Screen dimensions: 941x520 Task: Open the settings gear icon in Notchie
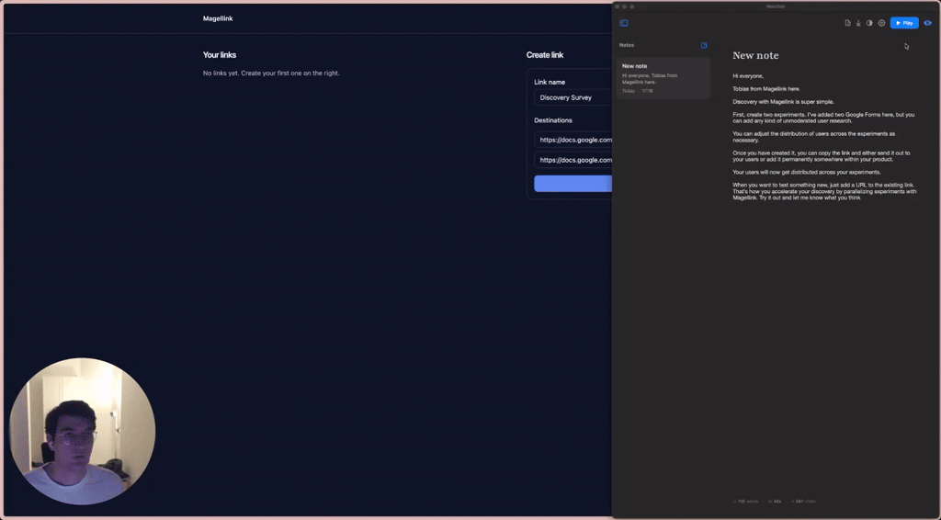[x=881, y=23]
